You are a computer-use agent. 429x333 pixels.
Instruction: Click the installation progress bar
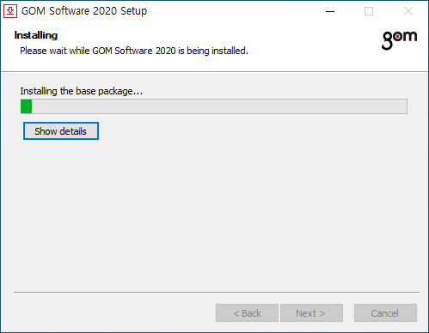214,106
